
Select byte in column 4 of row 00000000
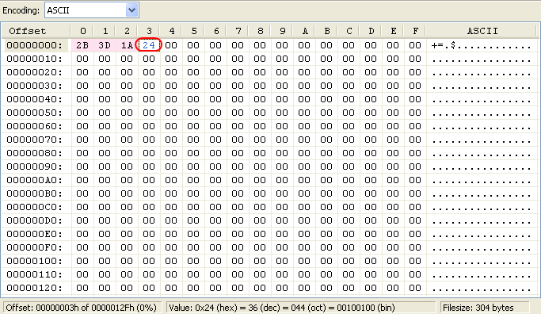pyautogui.click(x=171, y=45)
